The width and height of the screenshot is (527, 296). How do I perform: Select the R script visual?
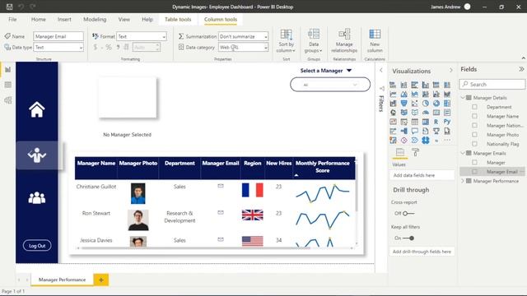(436, 122)
